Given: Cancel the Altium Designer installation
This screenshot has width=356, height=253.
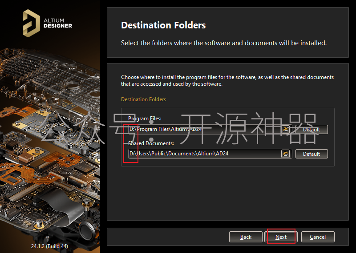Looking at the screenshot, I should (x=318, y=237).
